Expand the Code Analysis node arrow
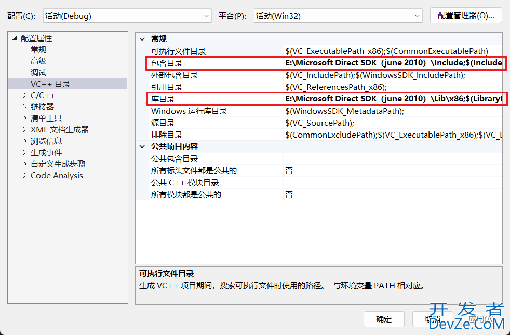The height and width of the screenshot is (335, 510). pos(24,176)
